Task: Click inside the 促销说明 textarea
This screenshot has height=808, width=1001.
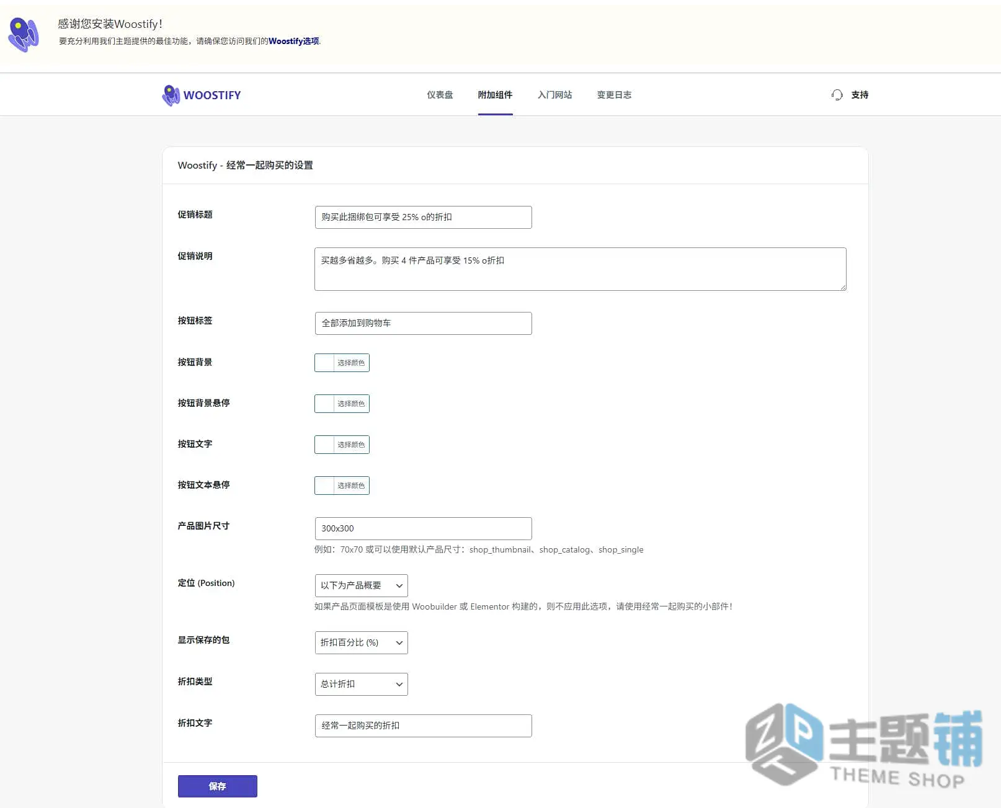Action: [581, 269]
